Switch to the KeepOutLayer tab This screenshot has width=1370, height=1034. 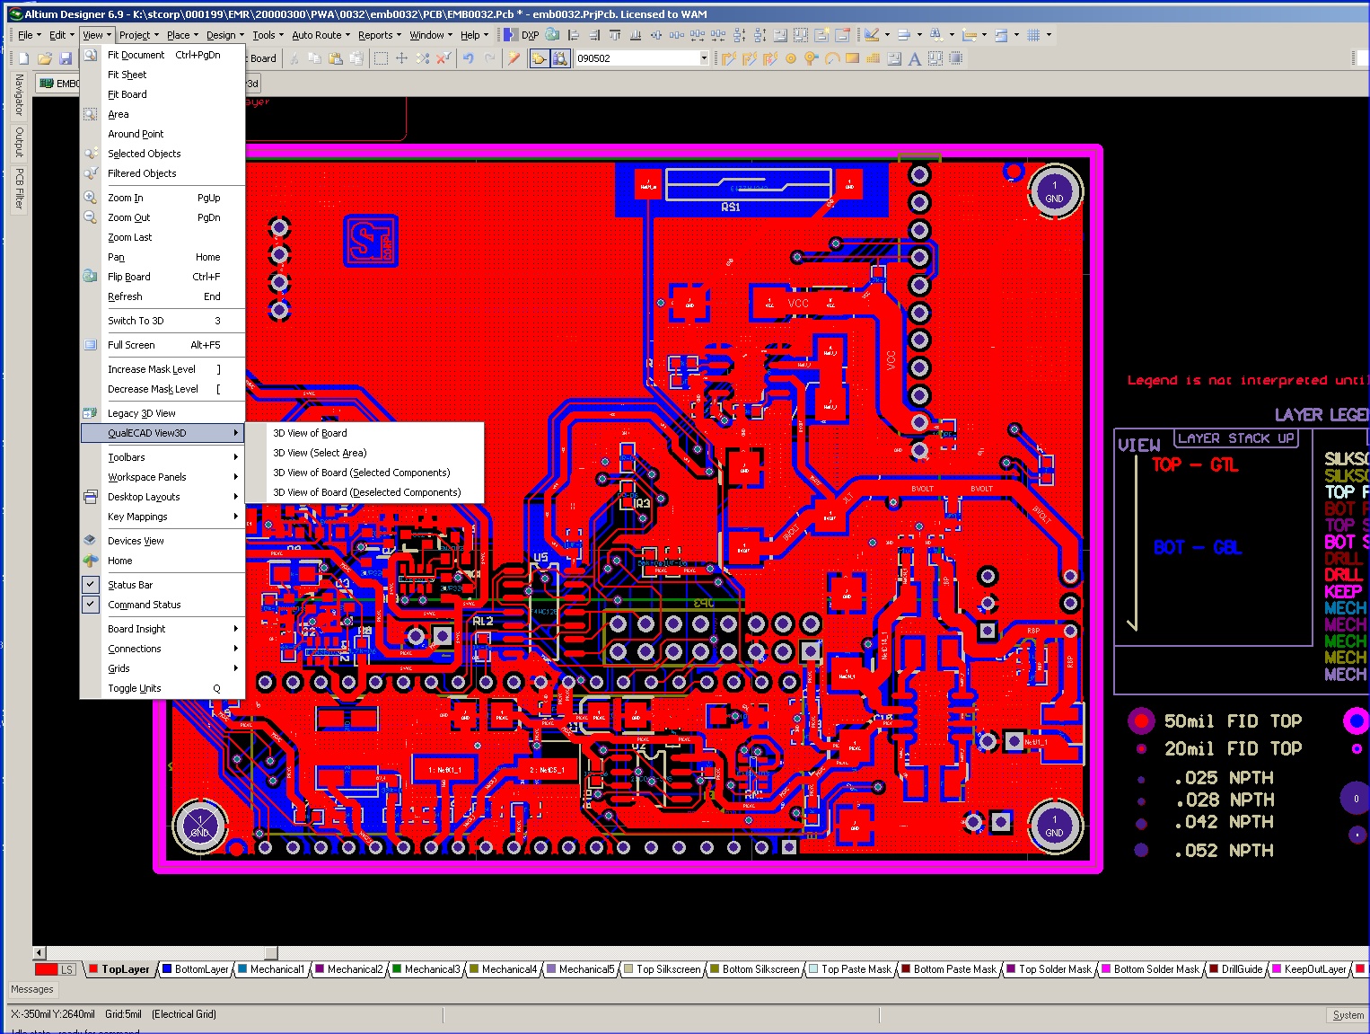pyautogui.click(x=1309, y=969)
